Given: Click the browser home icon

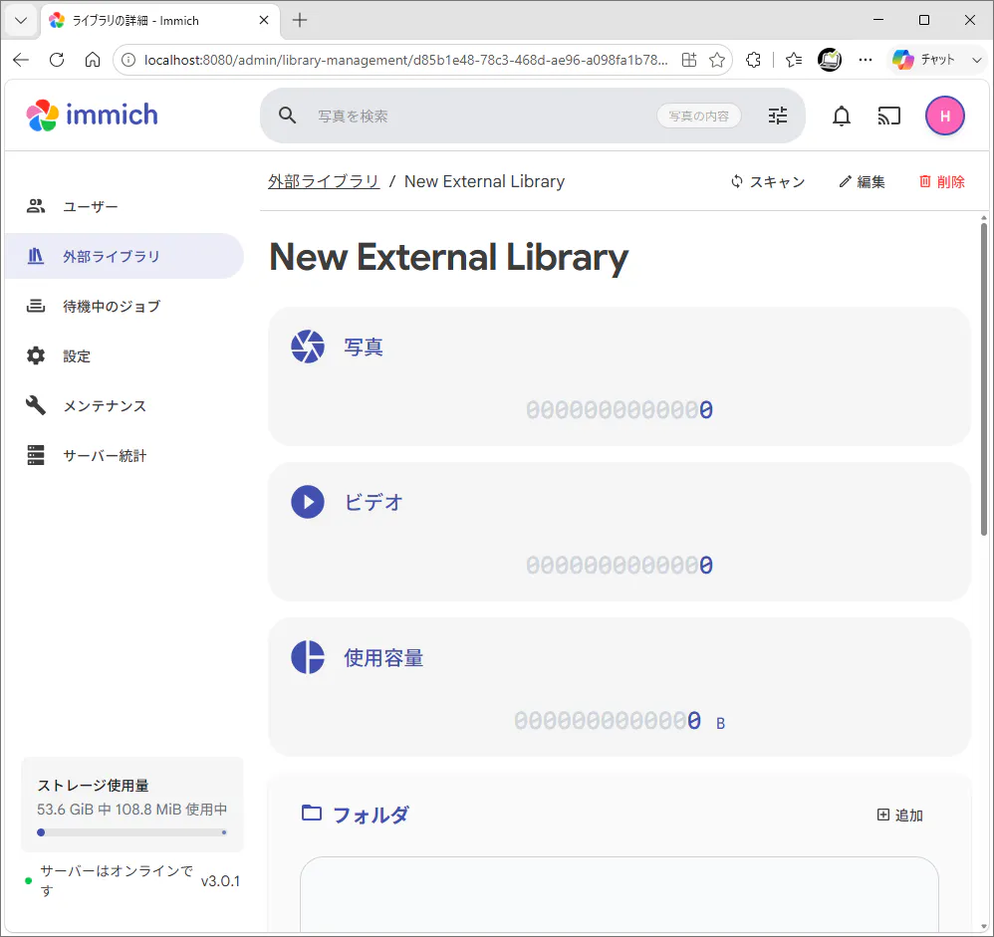Looking at the screenshot, I should 93,60.
